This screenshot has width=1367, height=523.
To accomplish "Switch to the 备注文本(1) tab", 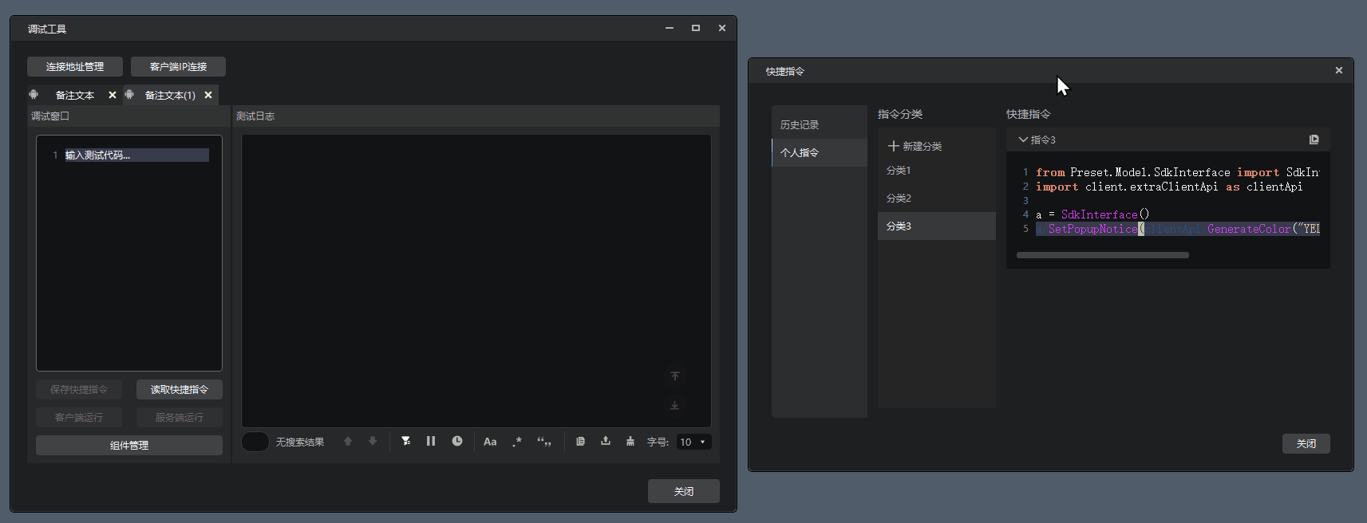I will [x=169, y=95].
